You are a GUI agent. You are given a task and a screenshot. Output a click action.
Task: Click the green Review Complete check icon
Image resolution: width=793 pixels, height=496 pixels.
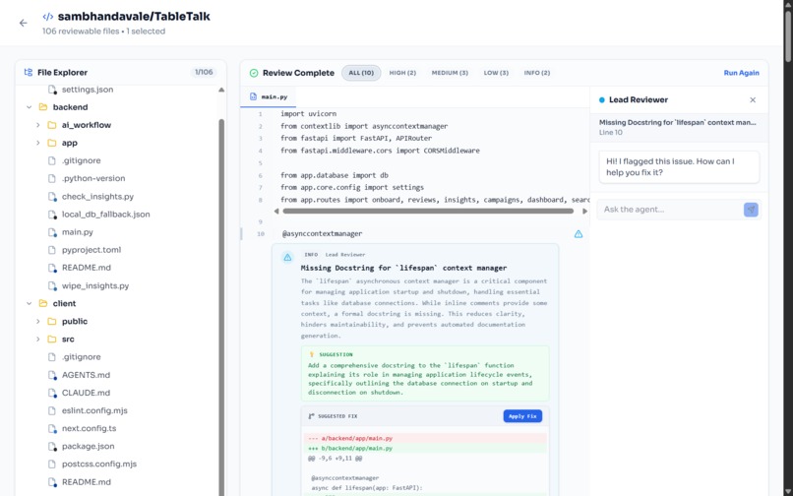coord(254,73)
